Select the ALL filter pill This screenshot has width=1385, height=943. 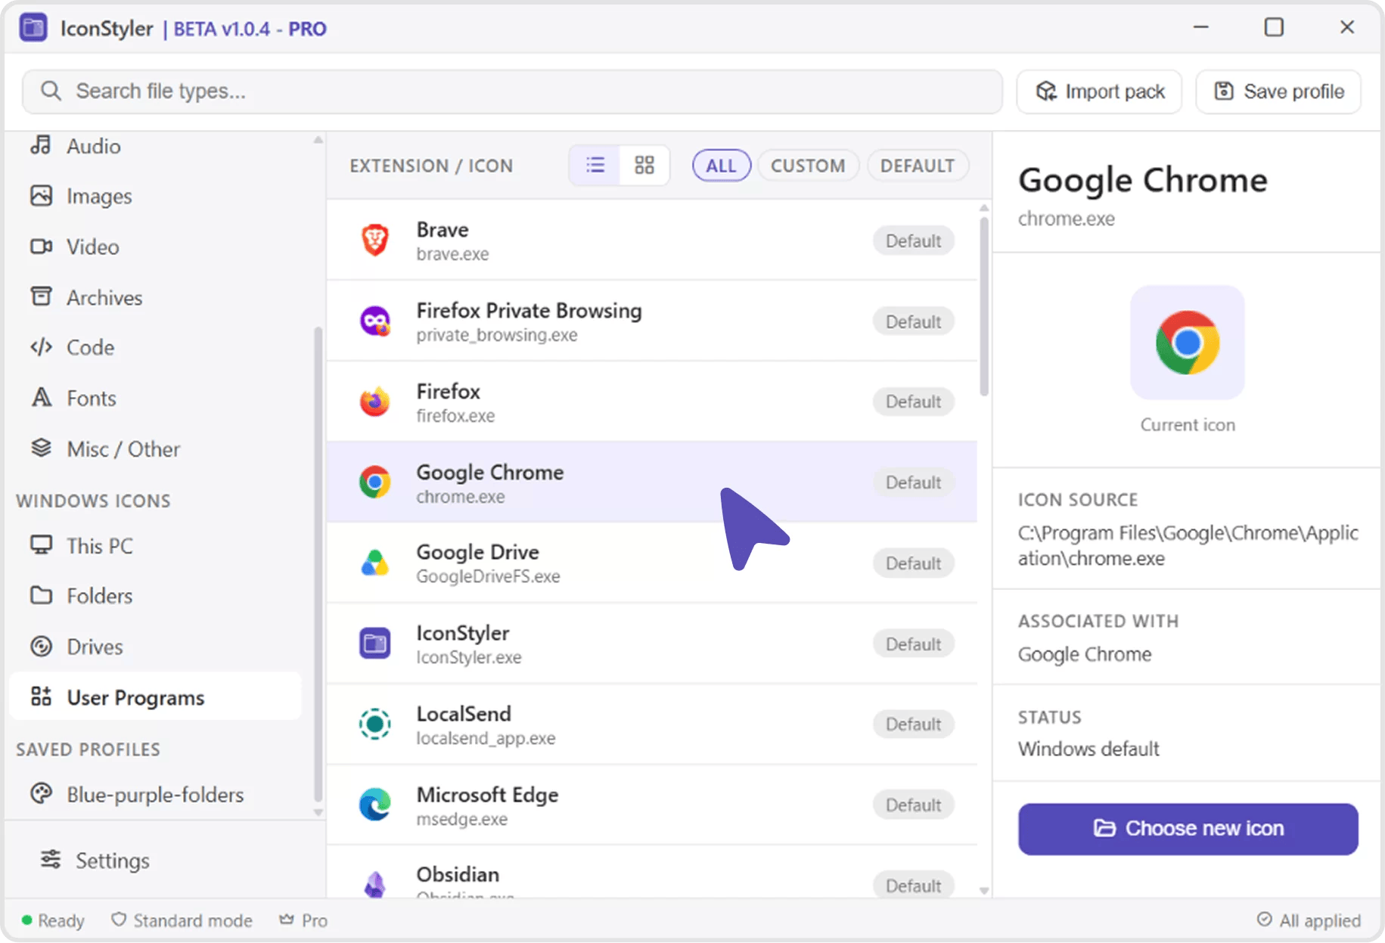pyautogui.click(x=721, y=166)
